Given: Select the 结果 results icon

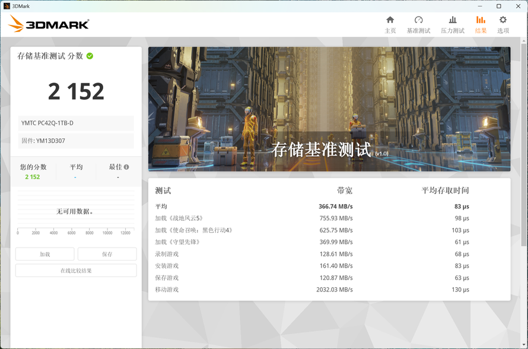Looking at the screenshot, I should click(x=481, y=20).
